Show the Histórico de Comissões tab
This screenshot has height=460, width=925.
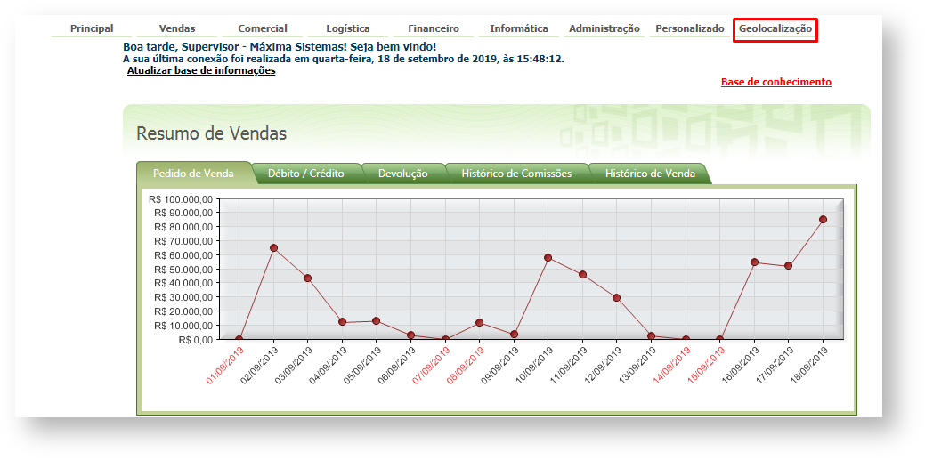pyautogui.click(x=516, y=174)
